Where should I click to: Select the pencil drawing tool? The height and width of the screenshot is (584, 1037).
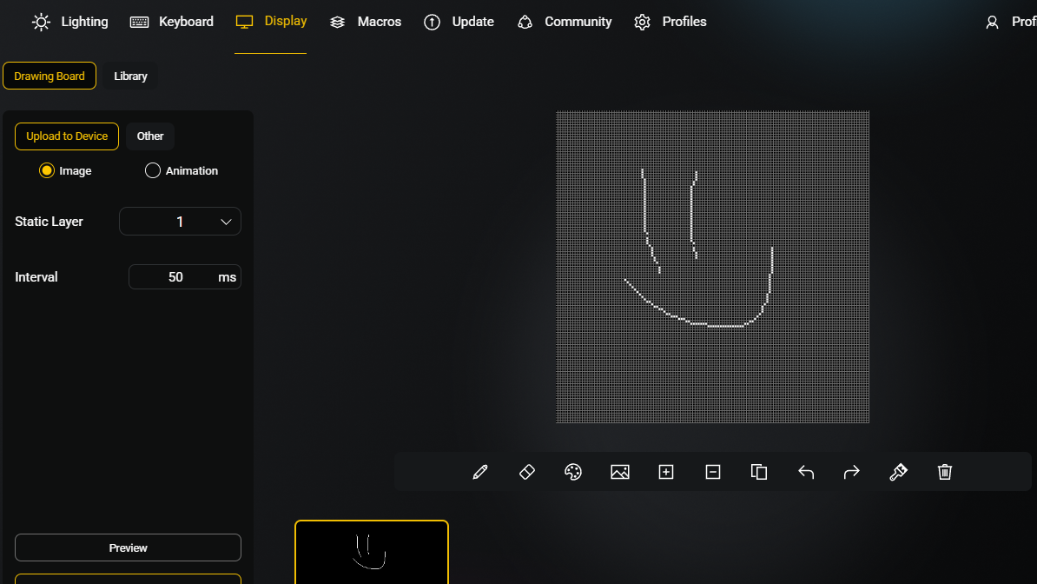480,472
